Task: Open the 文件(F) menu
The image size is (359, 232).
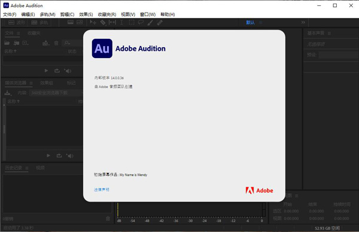Action: (10, 14)
